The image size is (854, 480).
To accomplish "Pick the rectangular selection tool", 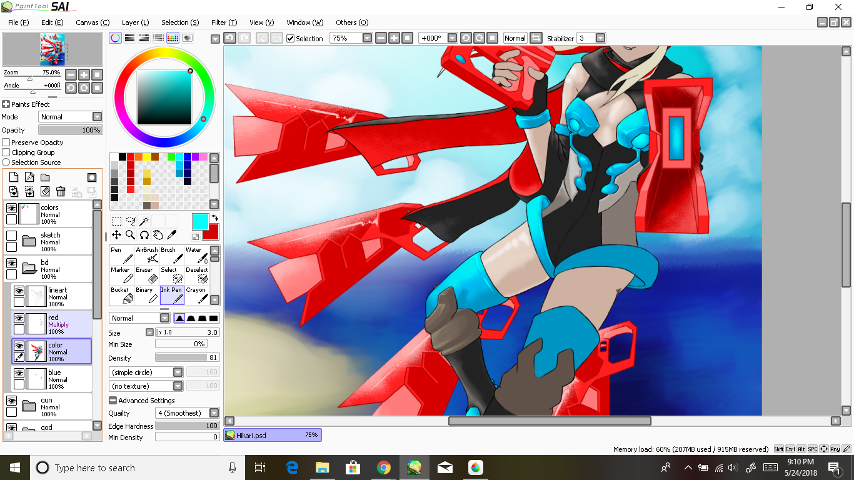I will click(117, 221).
